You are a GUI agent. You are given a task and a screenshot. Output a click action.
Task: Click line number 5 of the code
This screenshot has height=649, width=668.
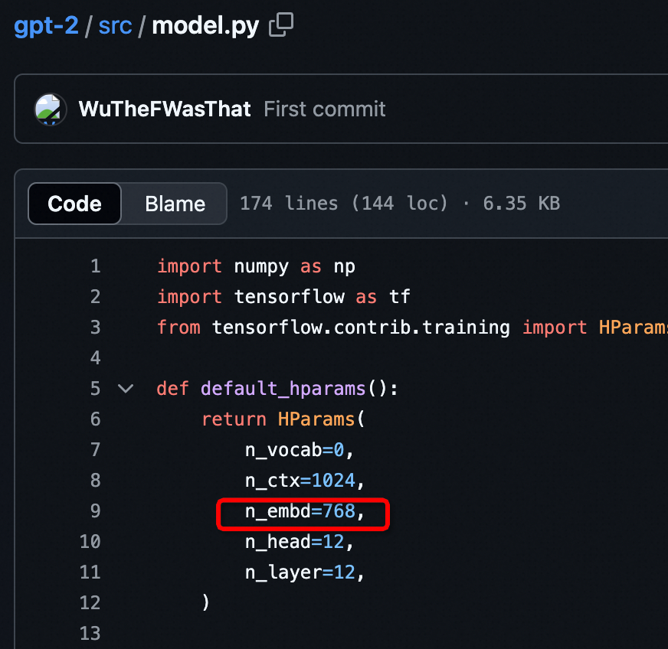click(x=95, y=389)
